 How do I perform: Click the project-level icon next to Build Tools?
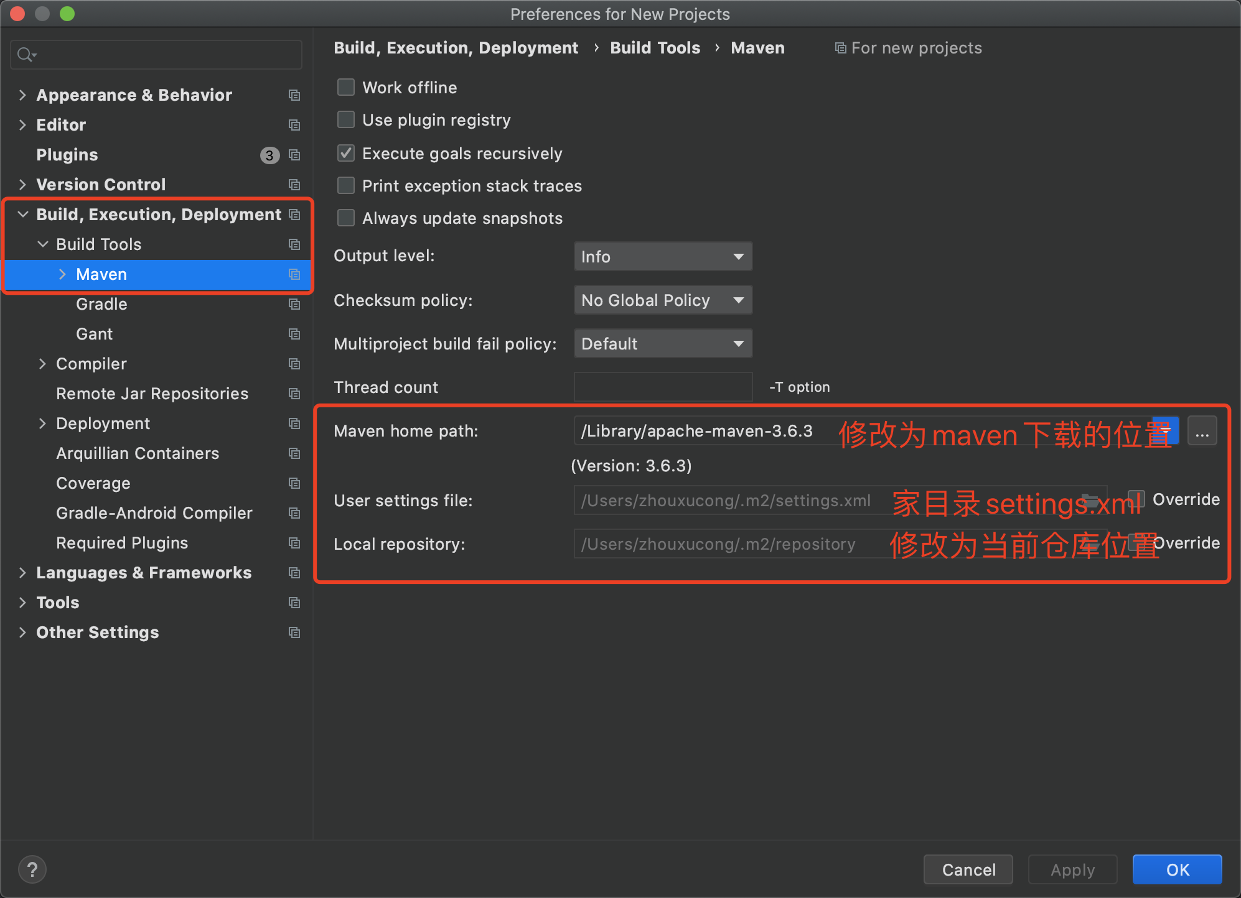[x=294, y=244]
